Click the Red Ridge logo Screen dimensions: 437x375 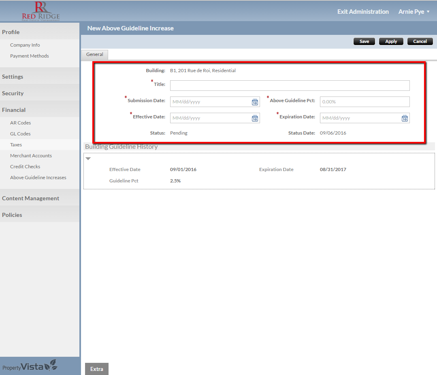[41, 11]
